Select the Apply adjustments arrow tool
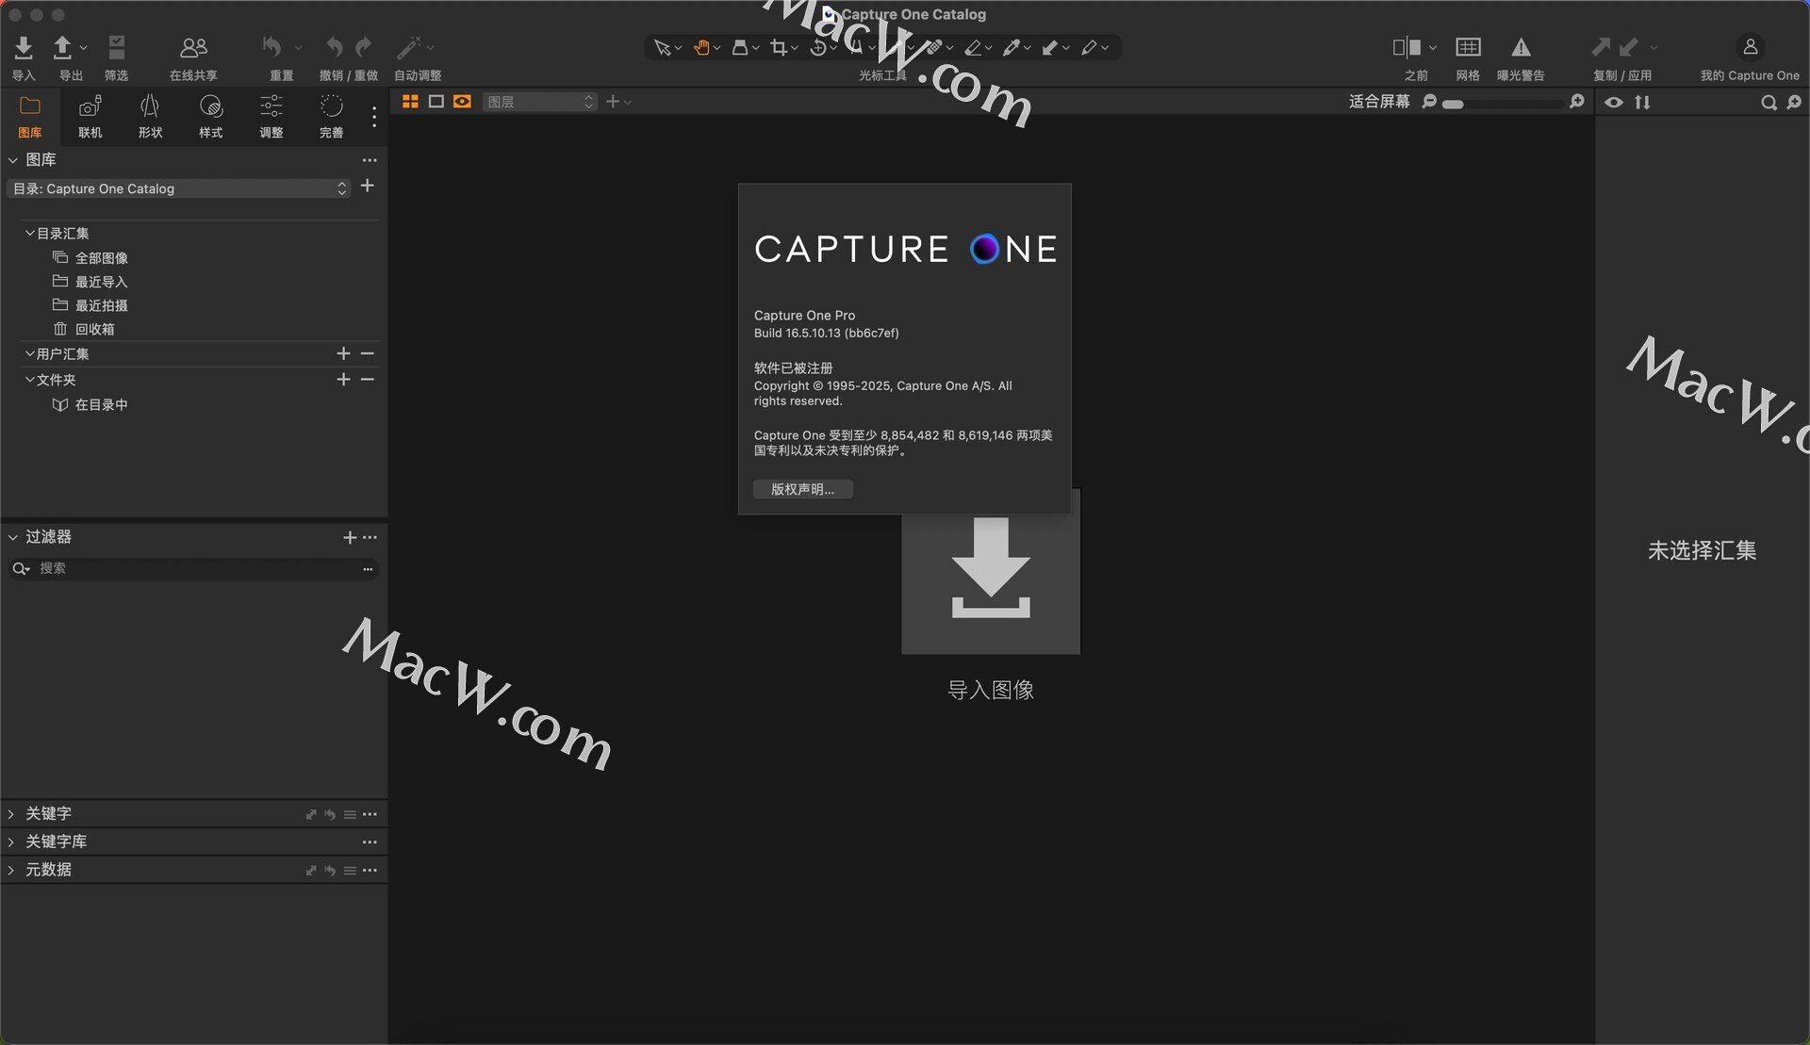This screenshot has width=1810, height=1045. coord(1050,47)
